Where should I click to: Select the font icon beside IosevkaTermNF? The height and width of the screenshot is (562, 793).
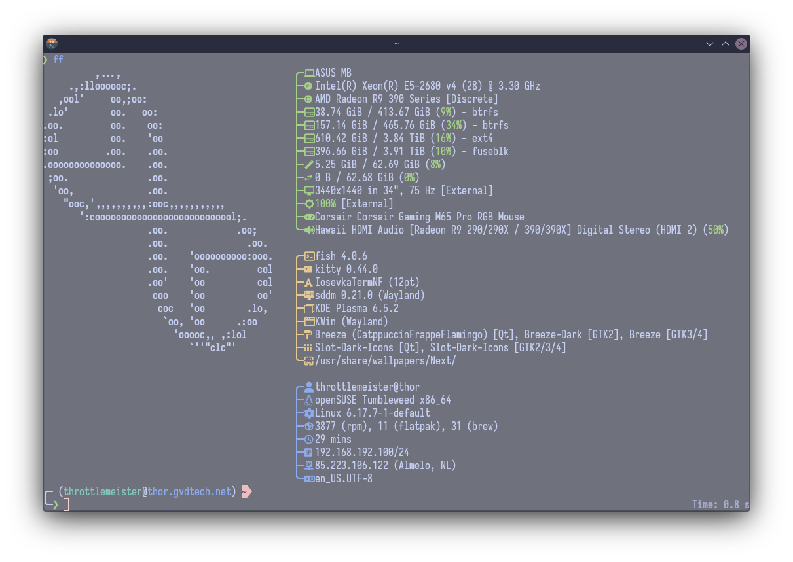coord(307,282)
